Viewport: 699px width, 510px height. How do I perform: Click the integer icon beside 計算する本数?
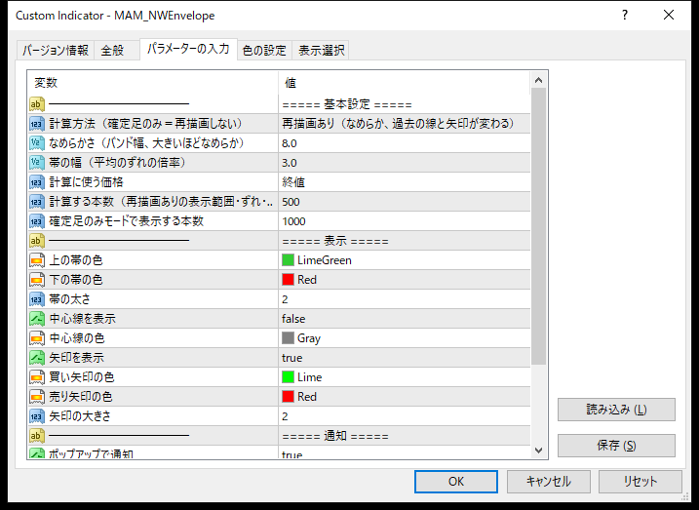(37, 202)
